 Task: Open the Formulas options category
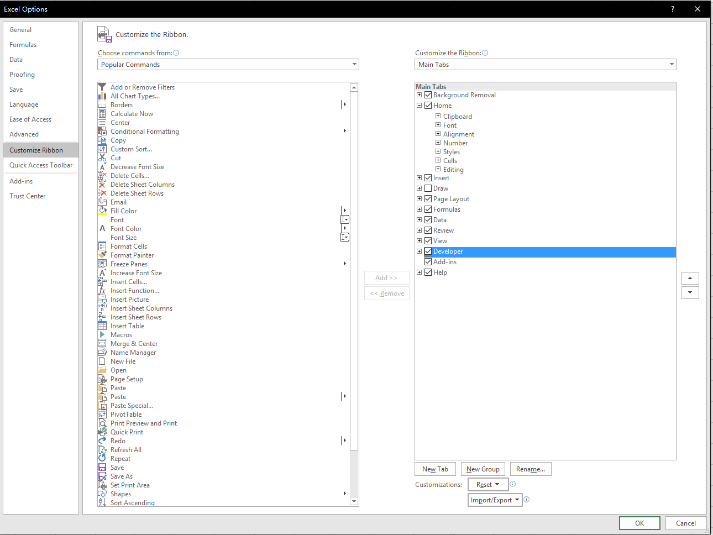click(x=41, y=45)
